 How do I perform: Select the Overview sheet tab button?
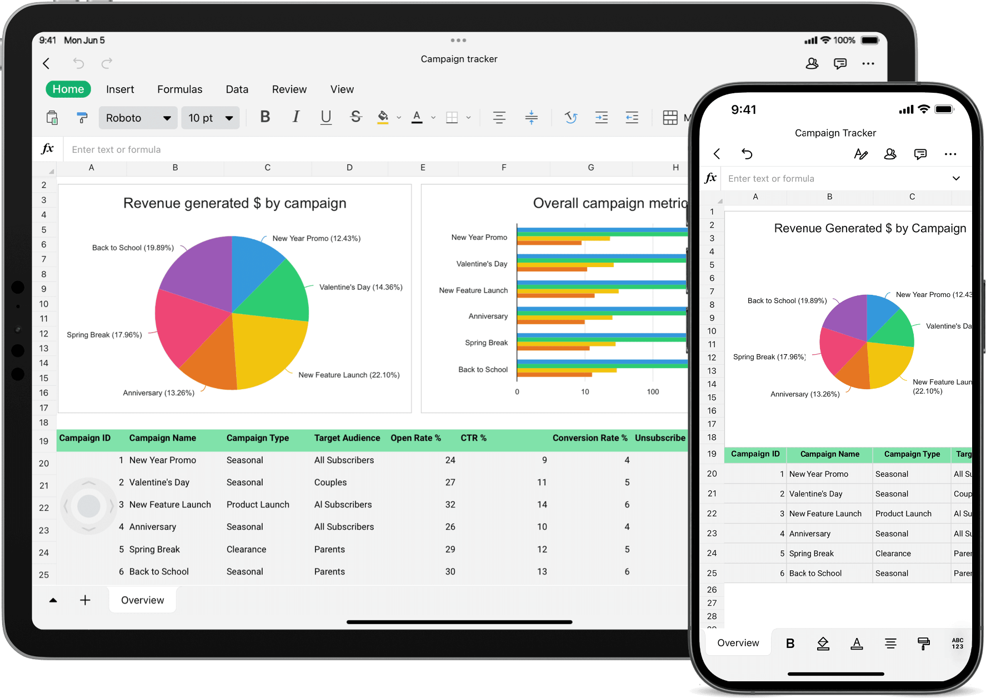(x=142, y=600)
